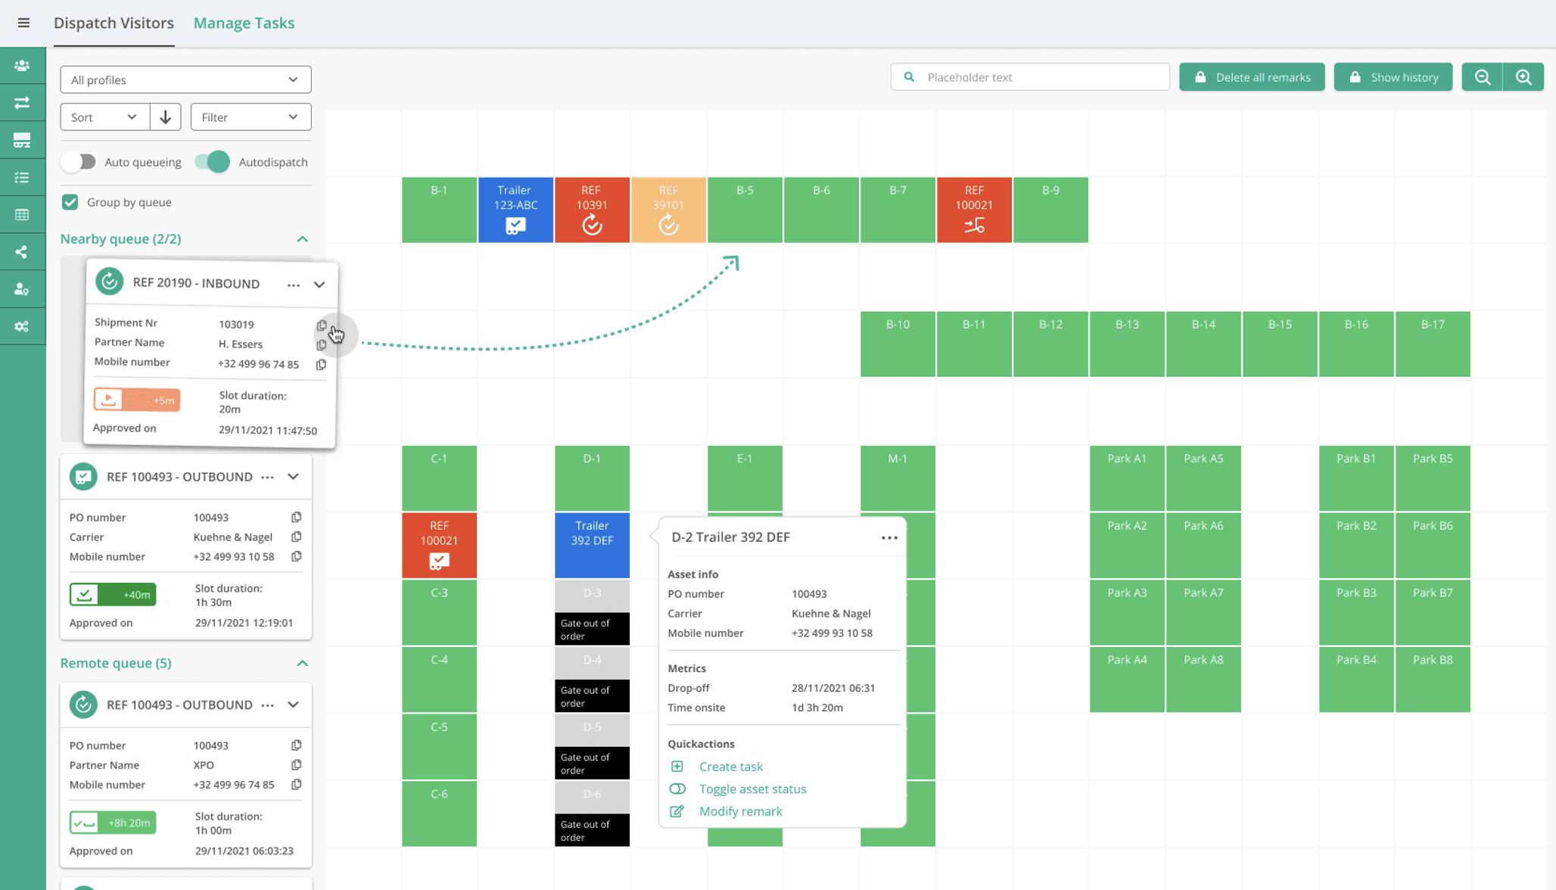The width and height of the screenshot is (1556, 890).
Task: Zoom in the yard map
Action: (1523, 77)
